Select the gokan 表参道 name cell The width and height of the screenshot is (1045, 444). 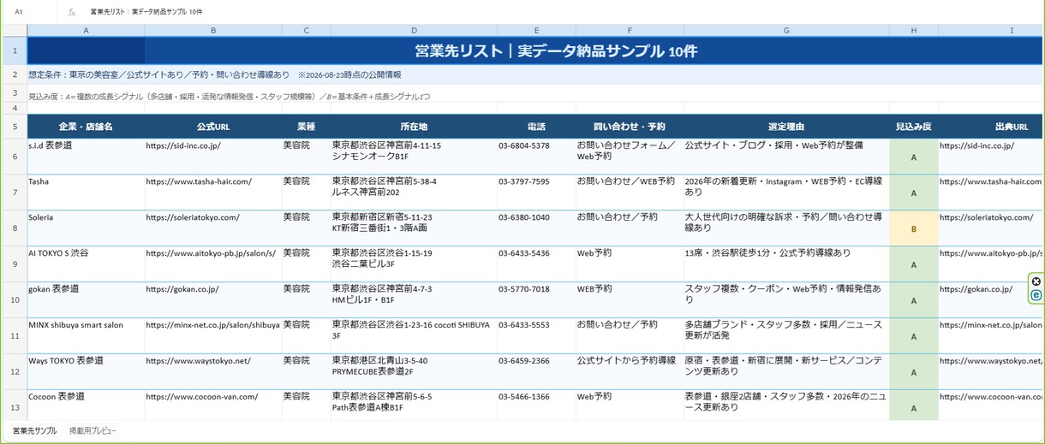tap(86, 300)
